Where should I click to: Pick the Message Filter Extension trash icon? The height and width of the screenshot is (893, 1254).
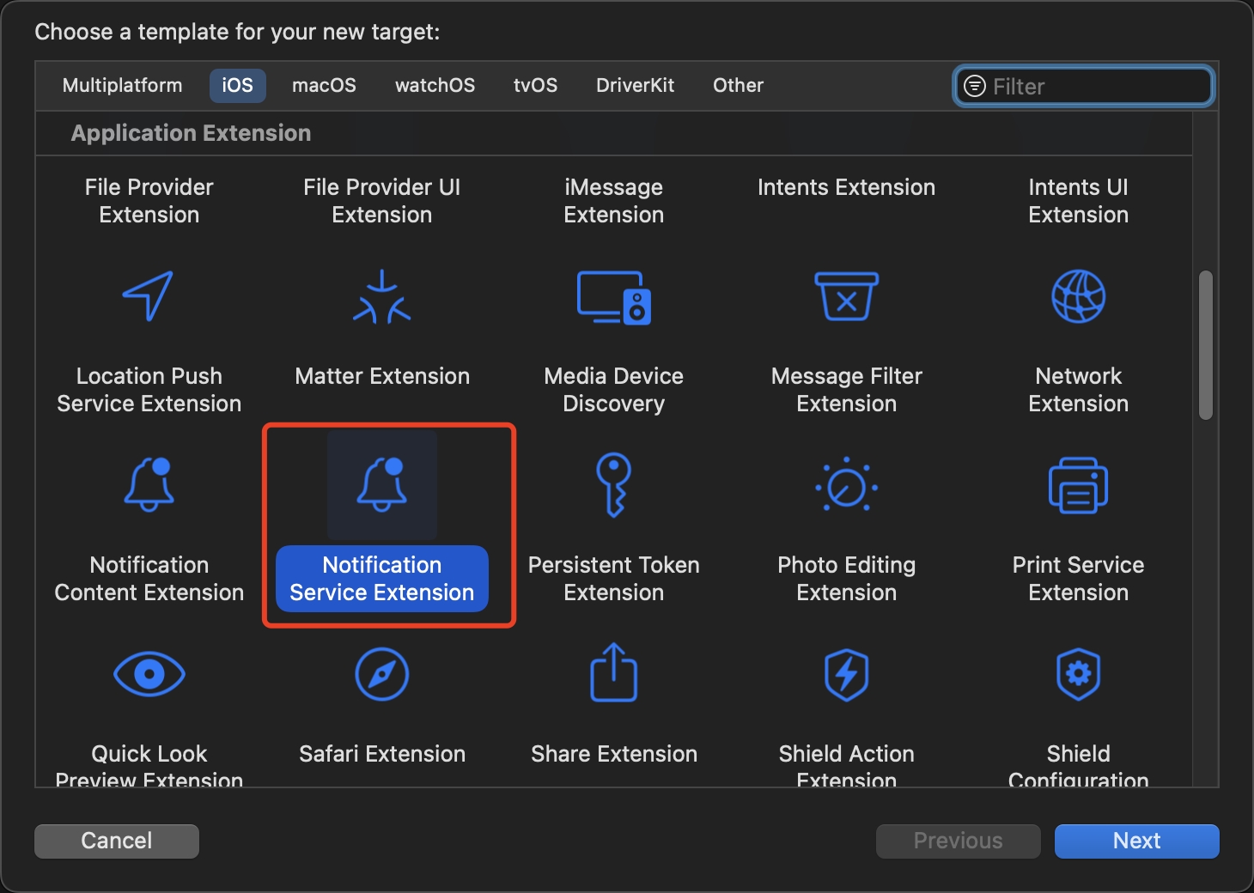click(x=846, y=297)
